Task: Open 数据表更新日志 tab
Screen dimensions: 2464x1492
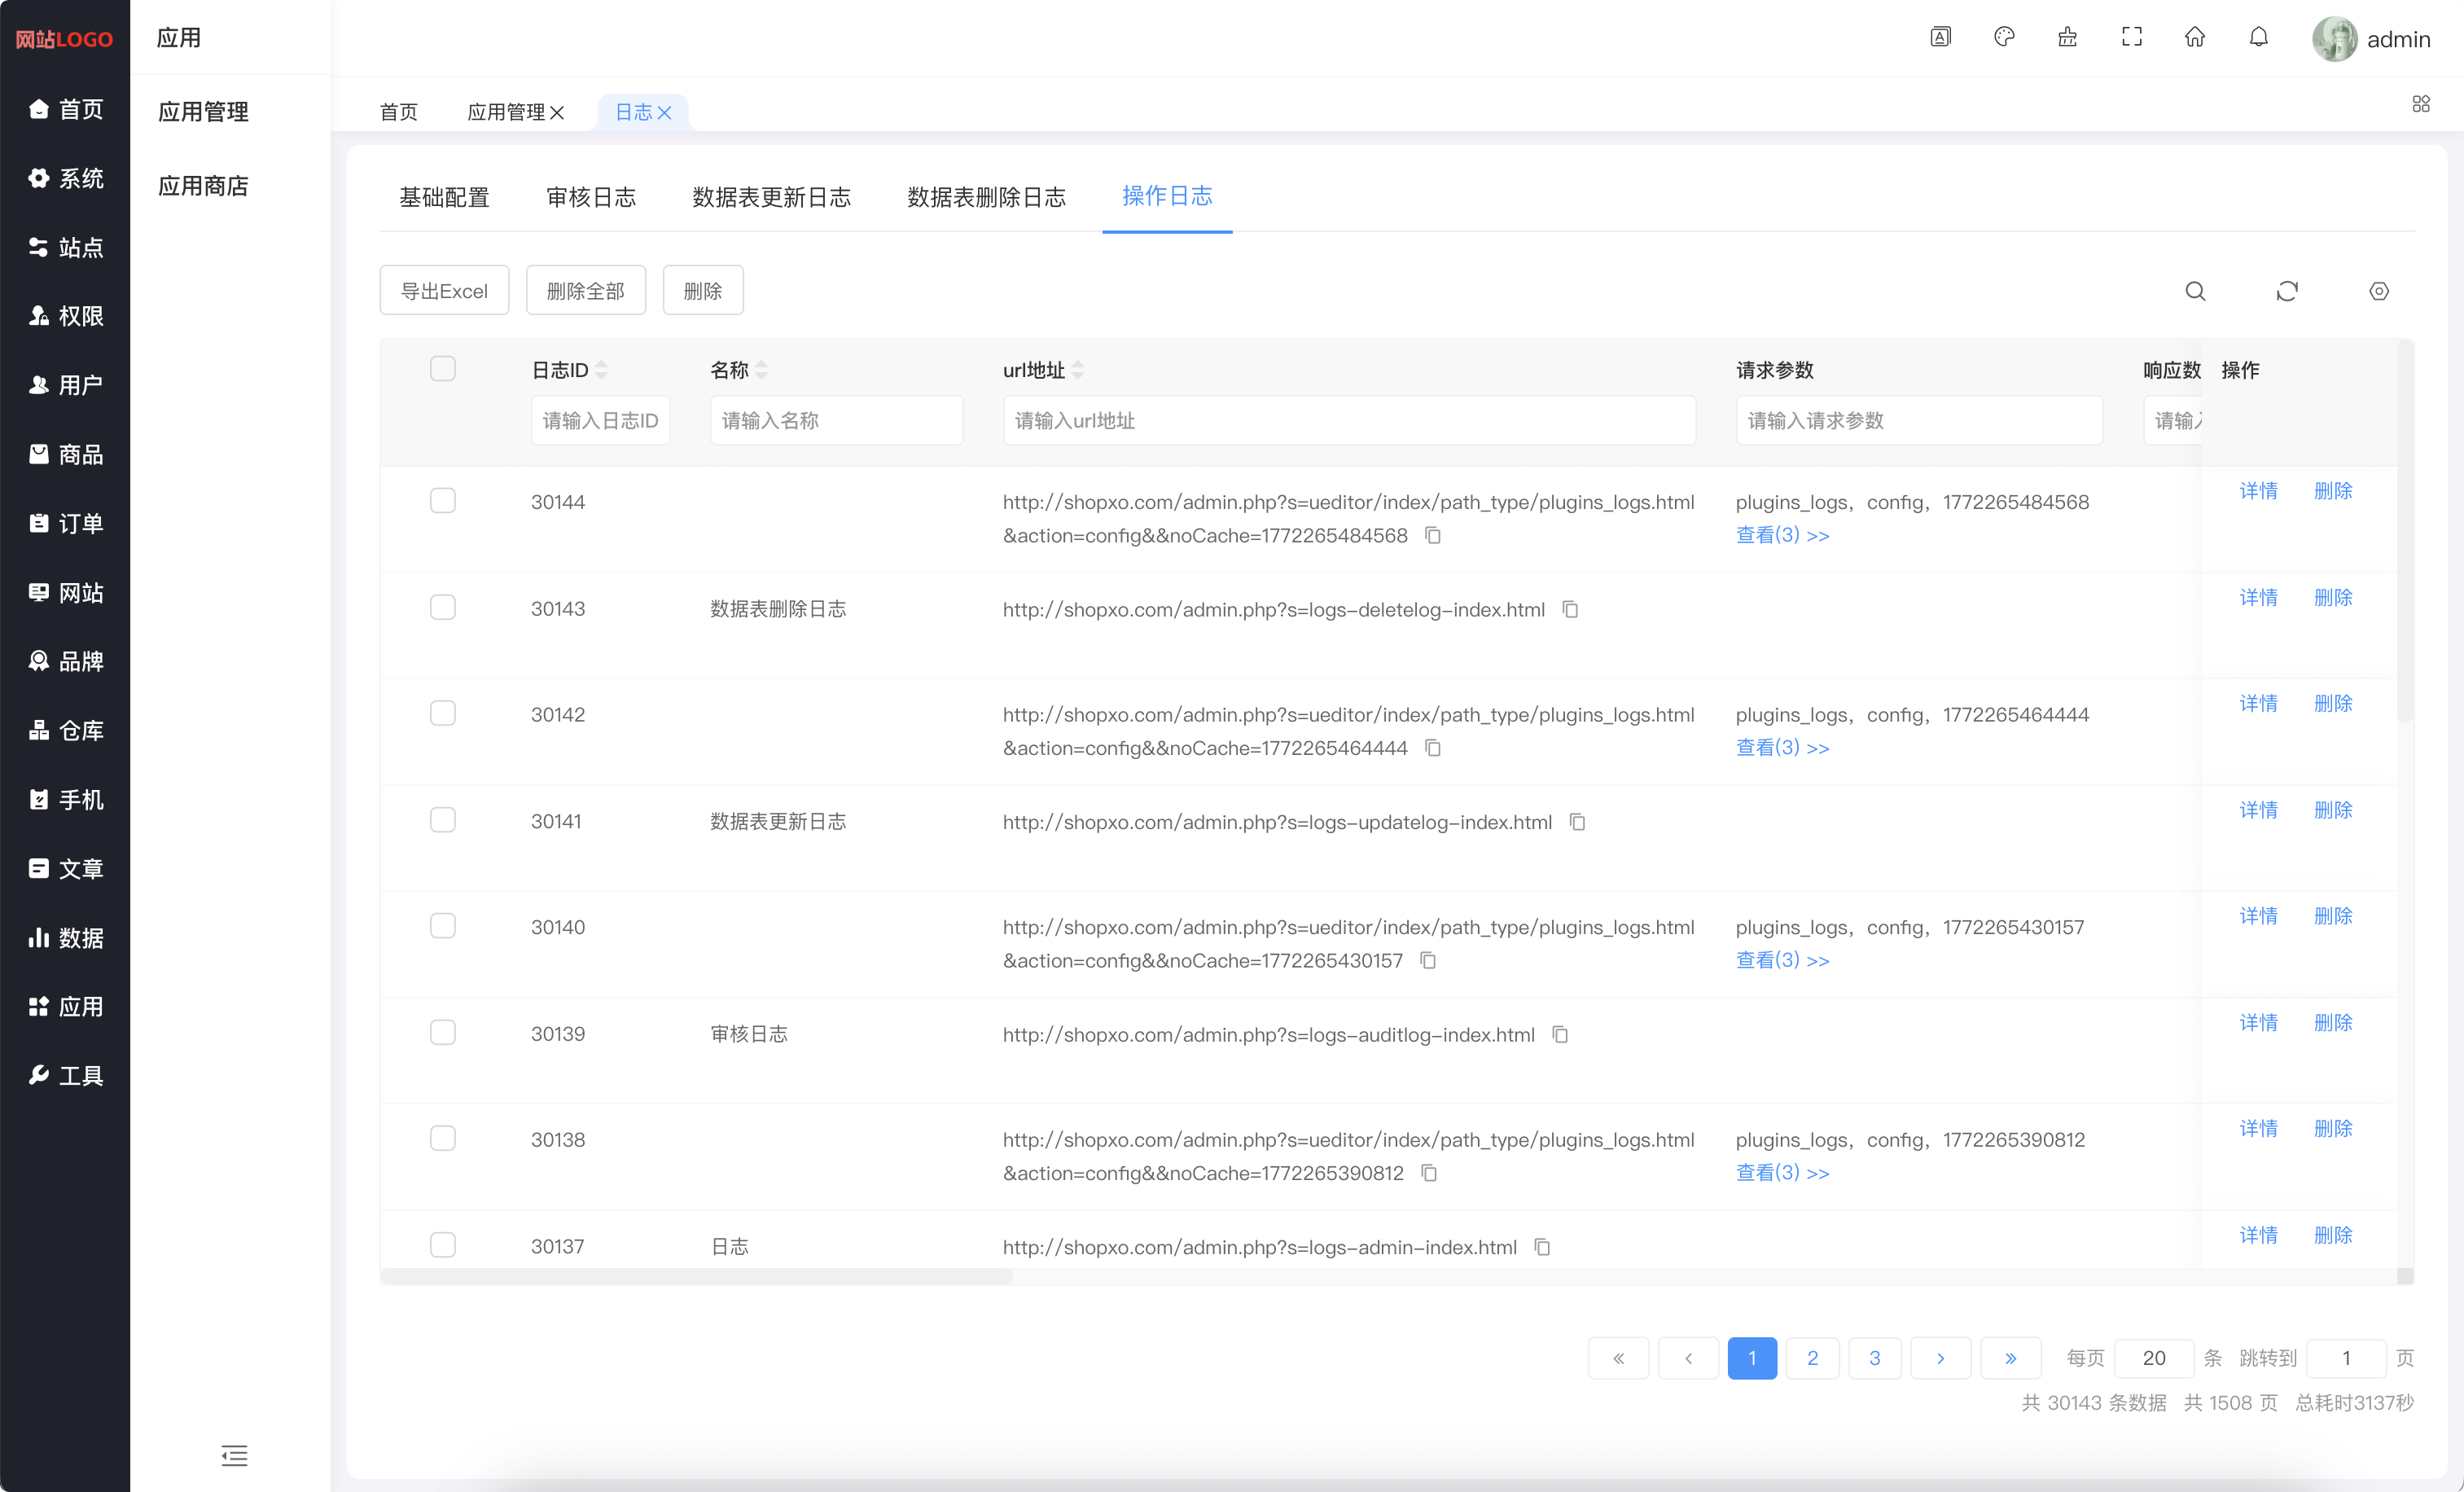Action: point(771,197)
